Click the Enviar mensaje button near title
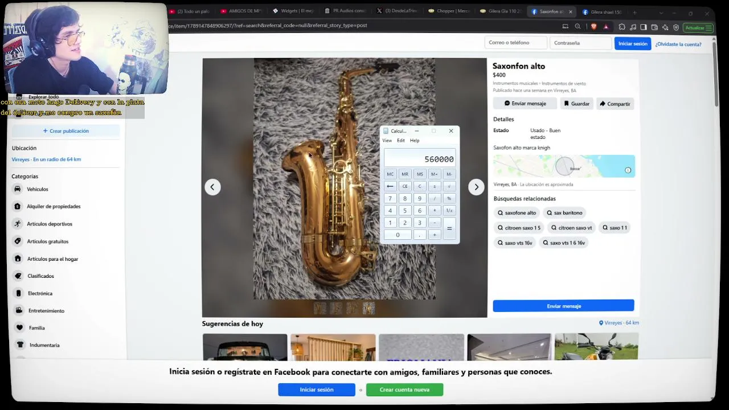This screenshot has height=410, width=729. (x=525, y=104)
